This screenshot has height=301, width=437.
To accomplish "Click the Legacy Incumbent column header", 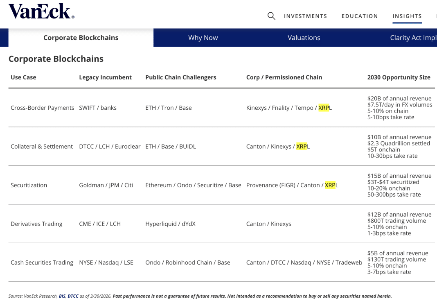I will 105,77.
